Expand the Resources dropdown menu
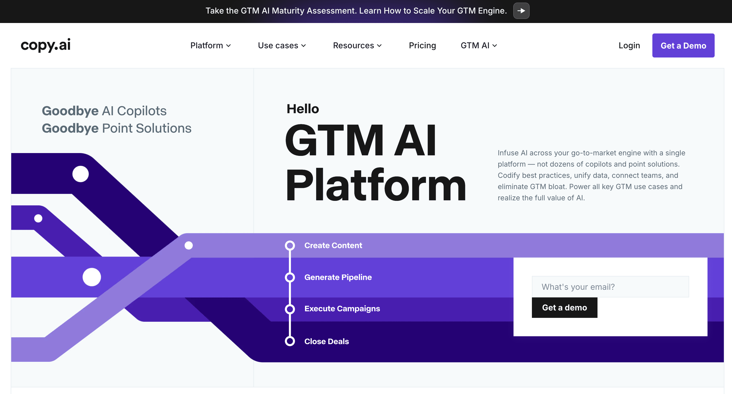Image resolution: width=732 pixels, height=394 pixels. tap(357, 45)
